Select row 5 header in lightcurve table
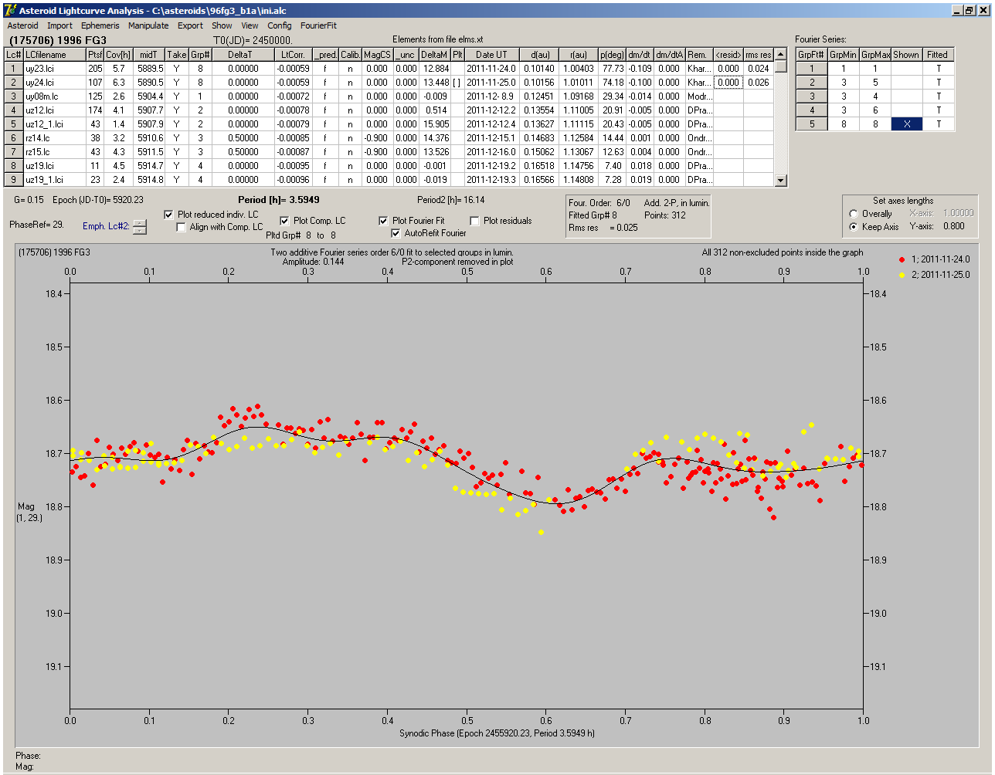 tap(14, 124)
